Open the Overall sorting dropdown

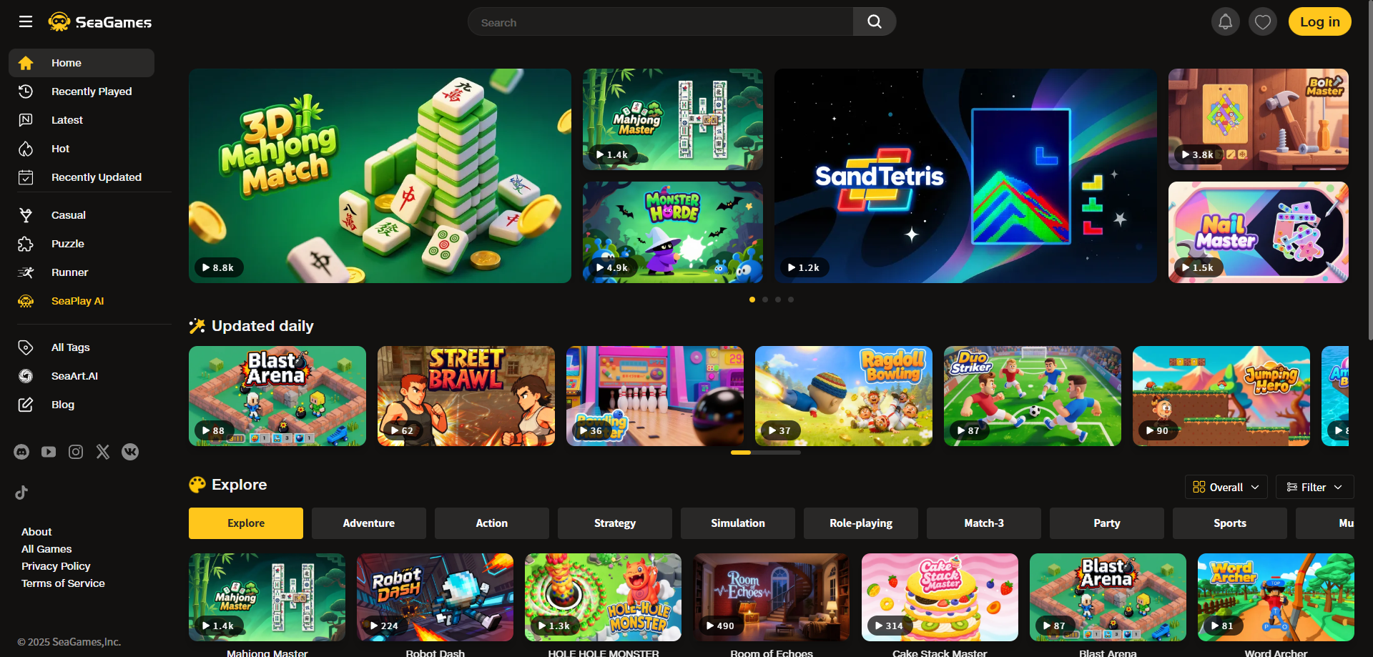pos(1226,487)
